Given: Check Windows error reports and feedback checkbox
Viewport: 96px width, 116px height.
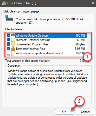Looking at the screenshot, I should pyautogui.click(x=8, y=53).
